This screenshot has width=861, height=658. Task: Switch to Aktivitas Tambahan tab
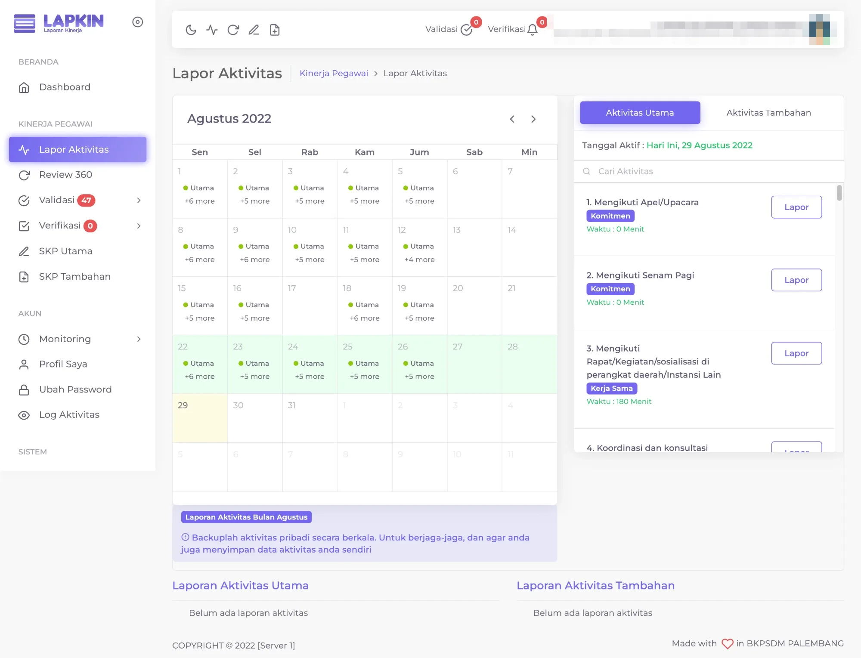(768, 113)
